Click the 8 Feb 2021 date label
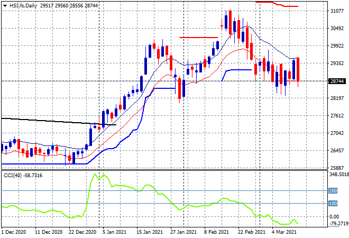349x238 pixels. tap(216, 232)
